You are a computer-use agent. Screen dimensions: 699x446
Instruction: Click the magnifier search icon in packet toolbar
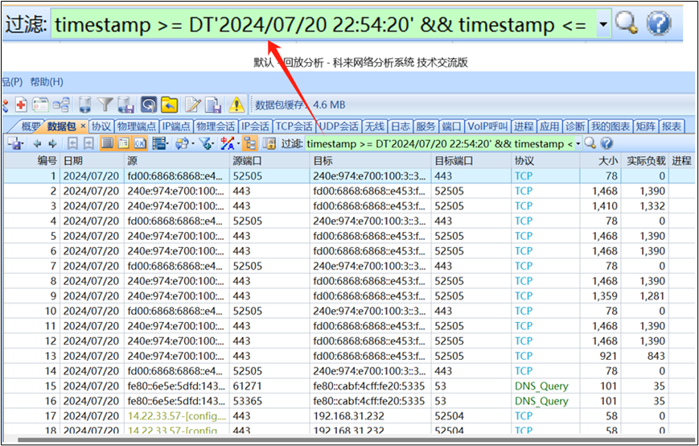click(590, 143)
